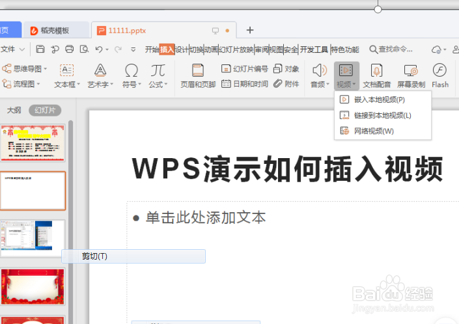Open the 文件 menu

coord(8,49)
